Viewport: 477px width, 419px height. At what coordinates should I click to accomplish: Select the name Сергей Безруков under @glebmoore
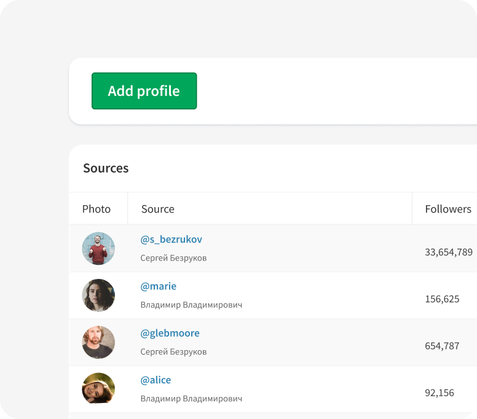pyautogui.click(x=174, y=352)
